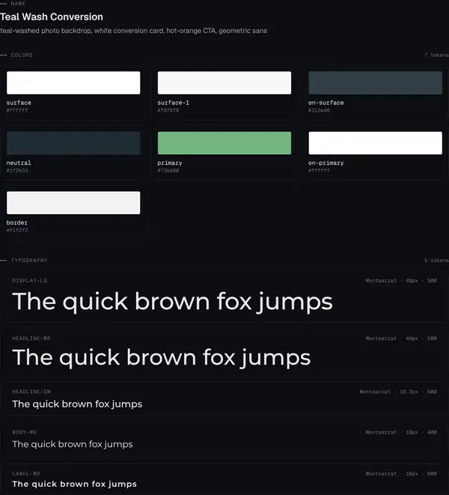
Task: Click the "surface-1" token name
Action: click(x=173, y=103)
